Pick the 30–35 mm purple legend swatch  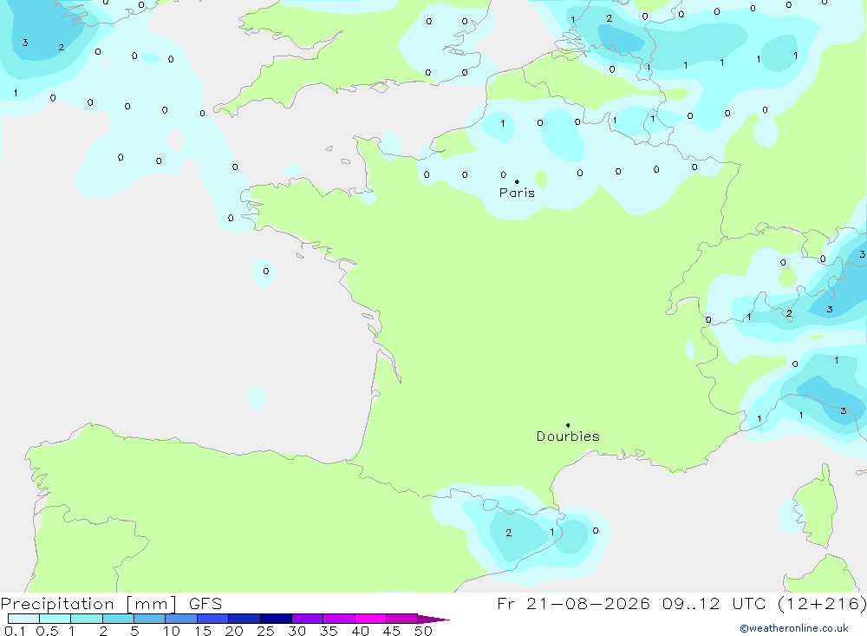pos(308,619)
